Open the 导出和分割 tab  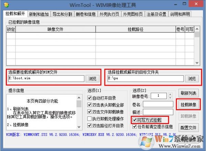62,14
